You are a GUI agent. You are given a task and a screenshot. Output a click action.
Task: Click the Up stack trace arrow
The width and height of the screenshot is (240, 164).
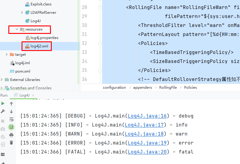11,104
